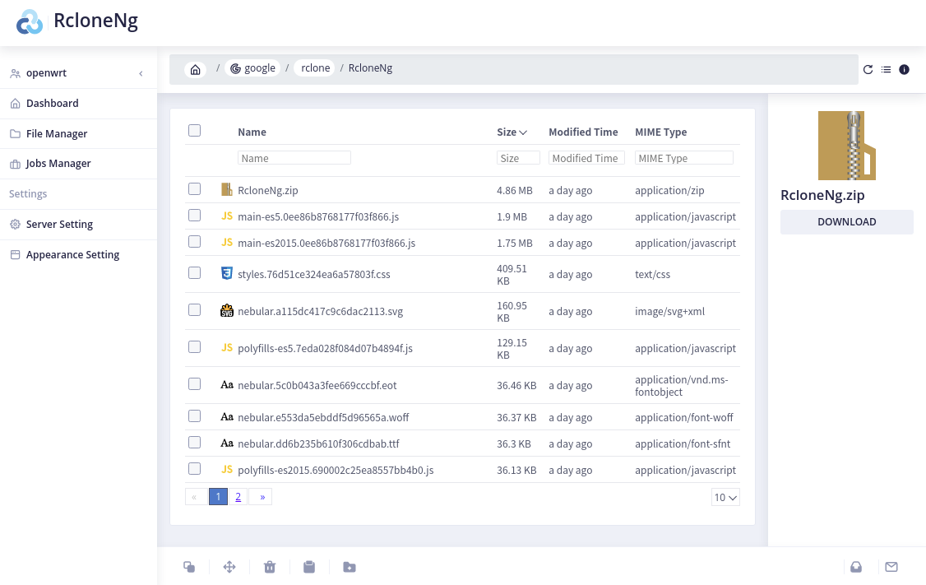Click the Modified Time filter input
The height and width of the screenshot is (585, 926).
coord(586,158)
